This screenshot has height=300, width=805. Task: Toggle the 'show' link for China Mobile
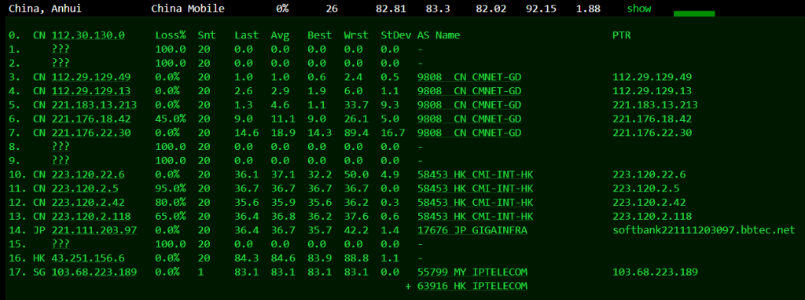638,9
